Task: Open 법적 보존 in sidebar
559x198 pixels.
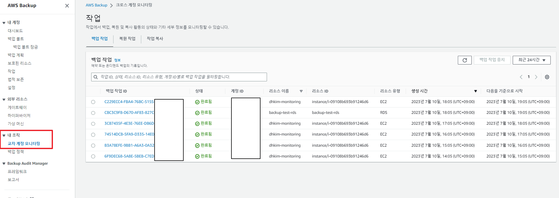Action: click(16, 79)
